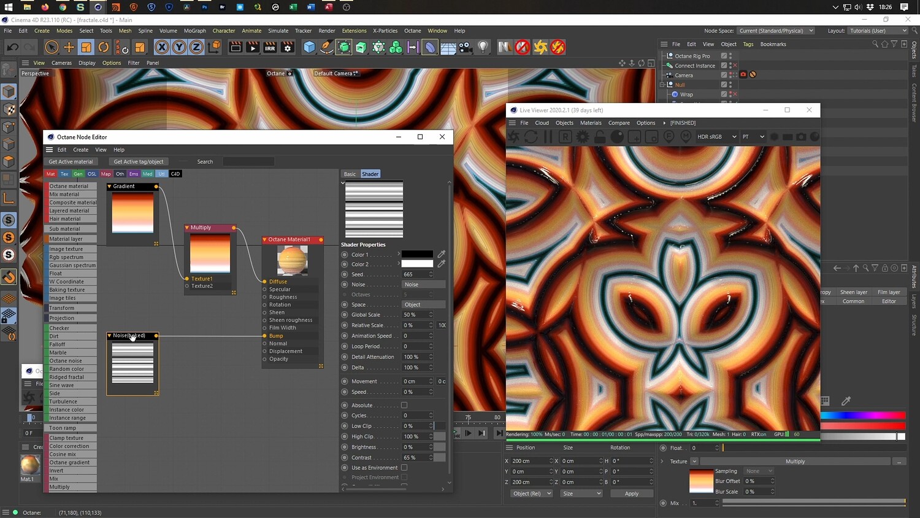920x518 pixels.
Task: Open the HDR sRGB dropdown
Action: pyautogui.click(x=716, y=137)
